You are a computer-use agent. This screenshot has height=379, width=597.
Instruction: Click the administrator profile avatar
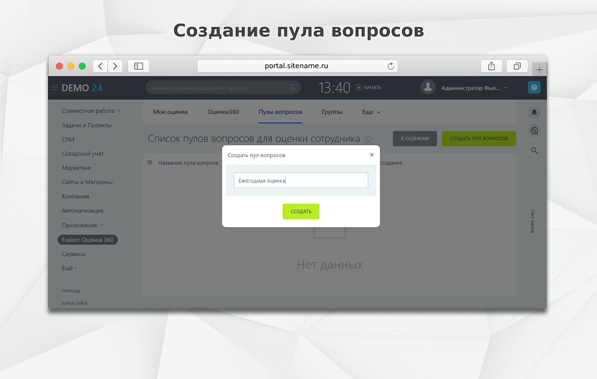pyautogui.click(x=428, y=87)
